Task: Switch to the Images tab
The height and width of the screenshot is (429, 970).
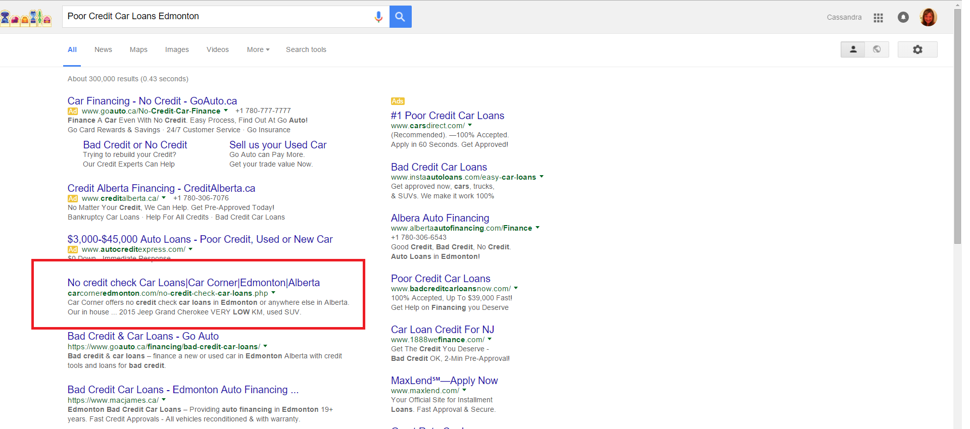Action: point(177,49)
